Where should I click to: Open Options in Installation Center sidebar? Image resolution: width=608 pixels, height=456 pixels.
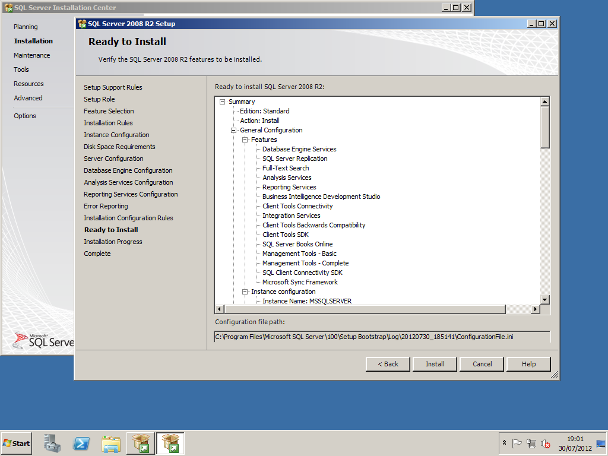tap(25, 116)
